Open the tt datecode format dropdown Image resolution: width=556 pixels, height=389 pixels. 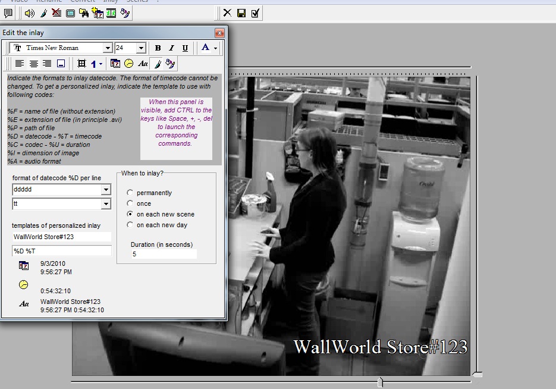[106, 204]
